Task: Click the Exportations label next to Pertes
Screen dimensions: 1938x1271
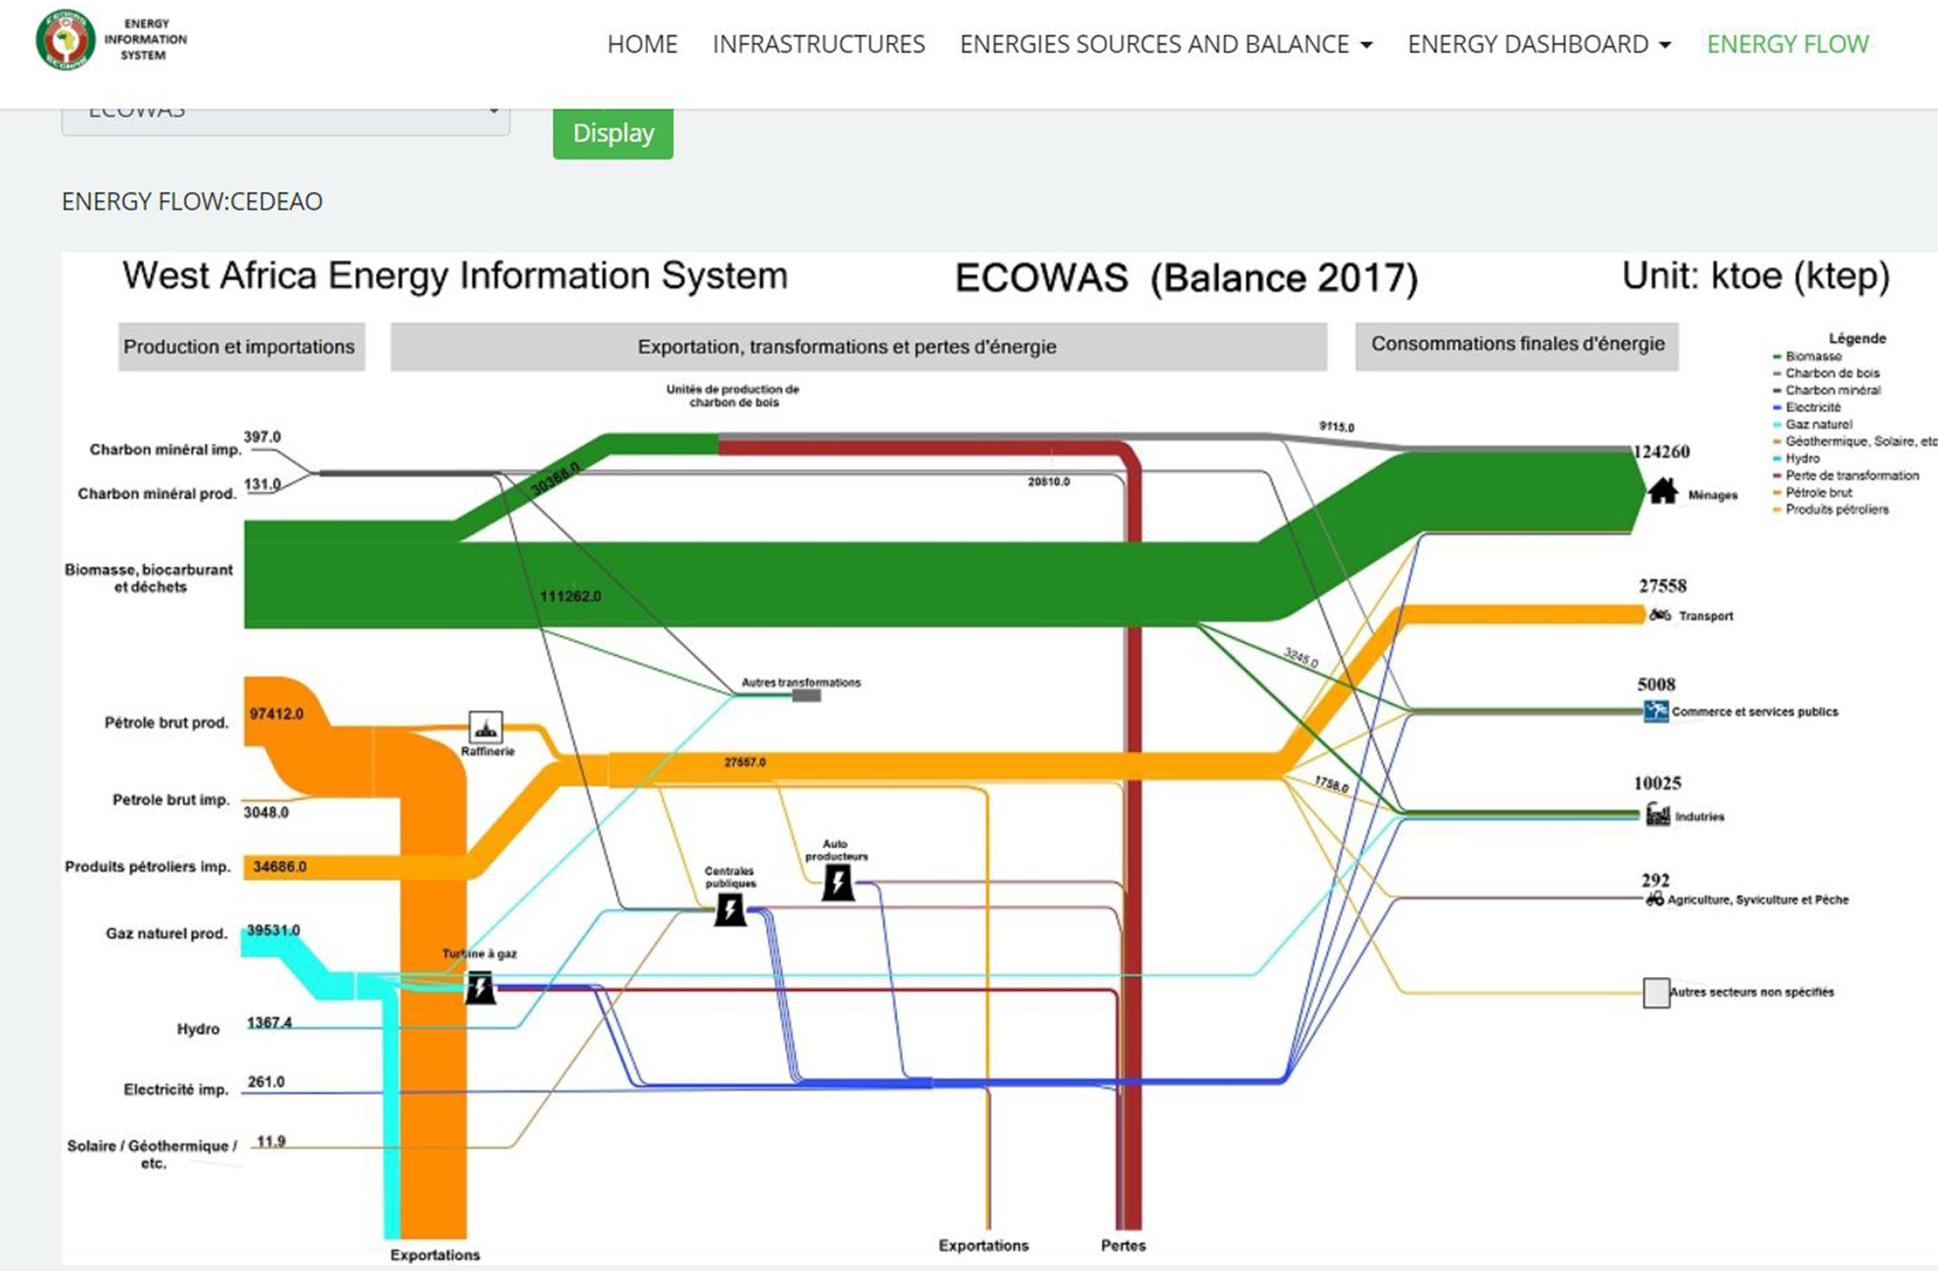Action: pyautogui.click(x=984, y=1245)
